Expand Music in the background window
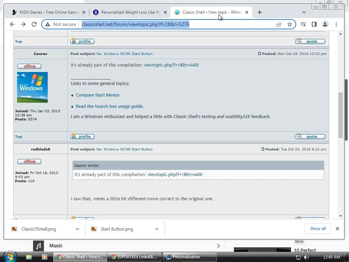Image resolution: width=349 pixels, height=262 pixels. click(x=218, y=246)
